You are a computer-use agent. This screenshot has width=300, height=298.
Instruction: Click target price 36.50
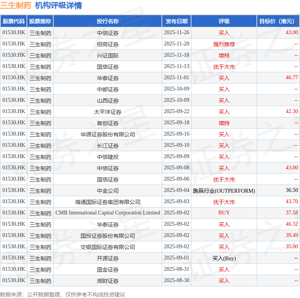pyautogui.click(x=292, y=190)
